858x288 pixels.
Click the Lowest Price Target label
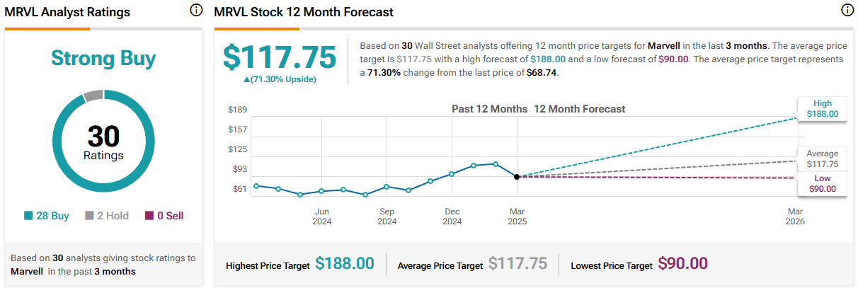[612, 266]
